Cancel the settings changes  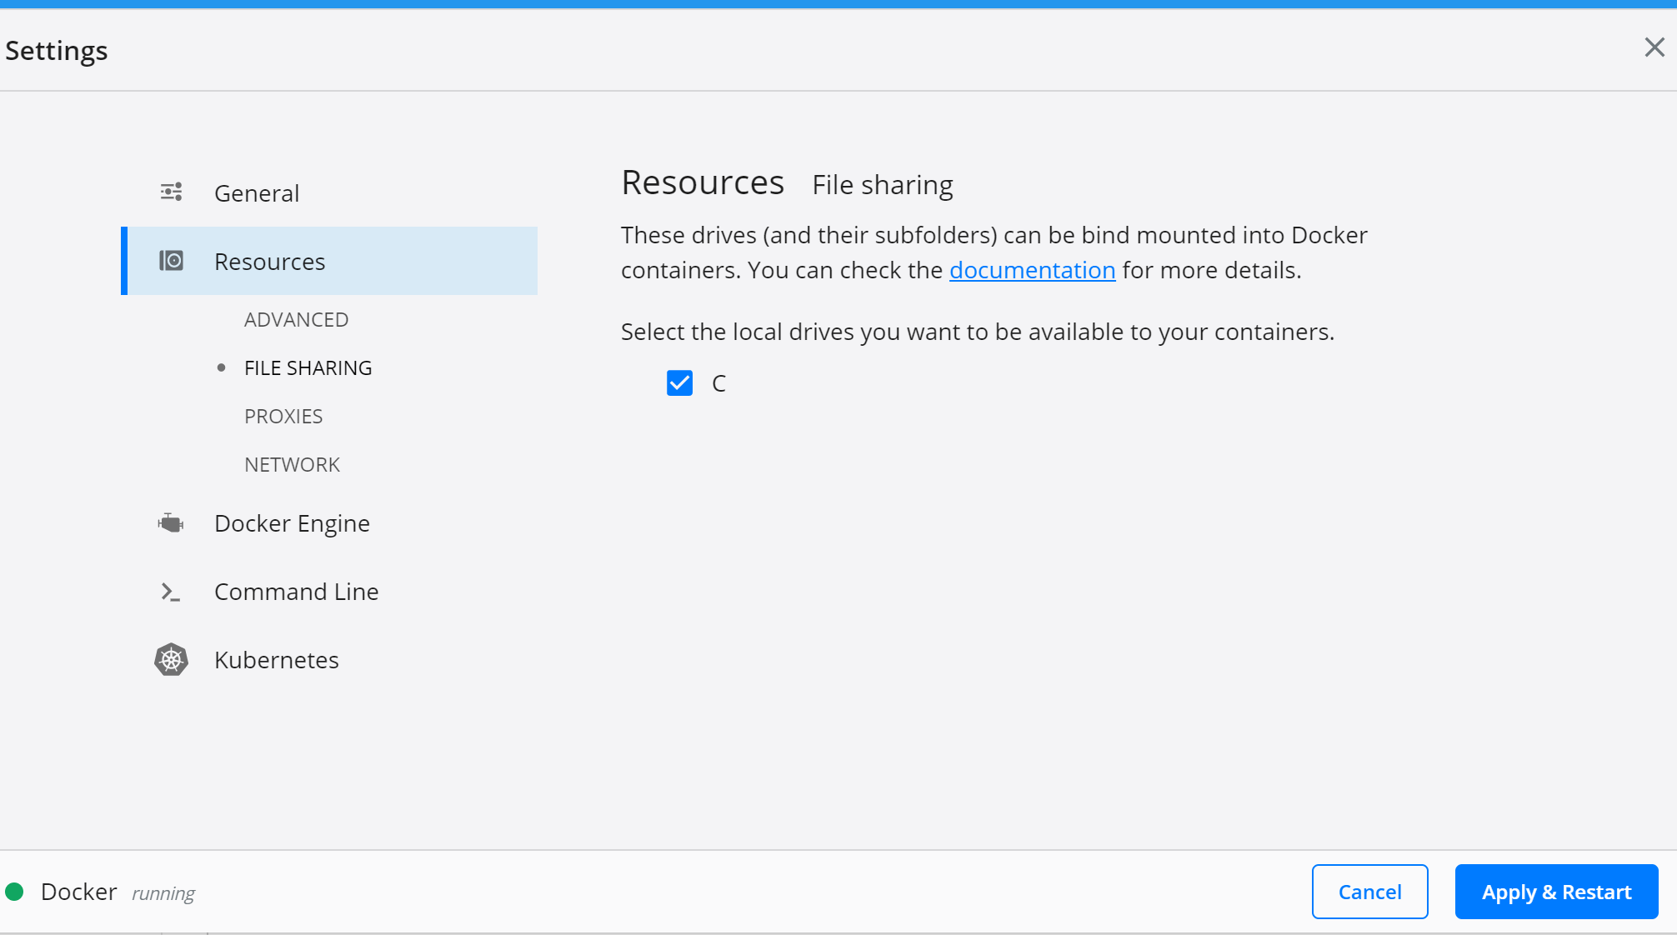click(x=1369, y=891)
